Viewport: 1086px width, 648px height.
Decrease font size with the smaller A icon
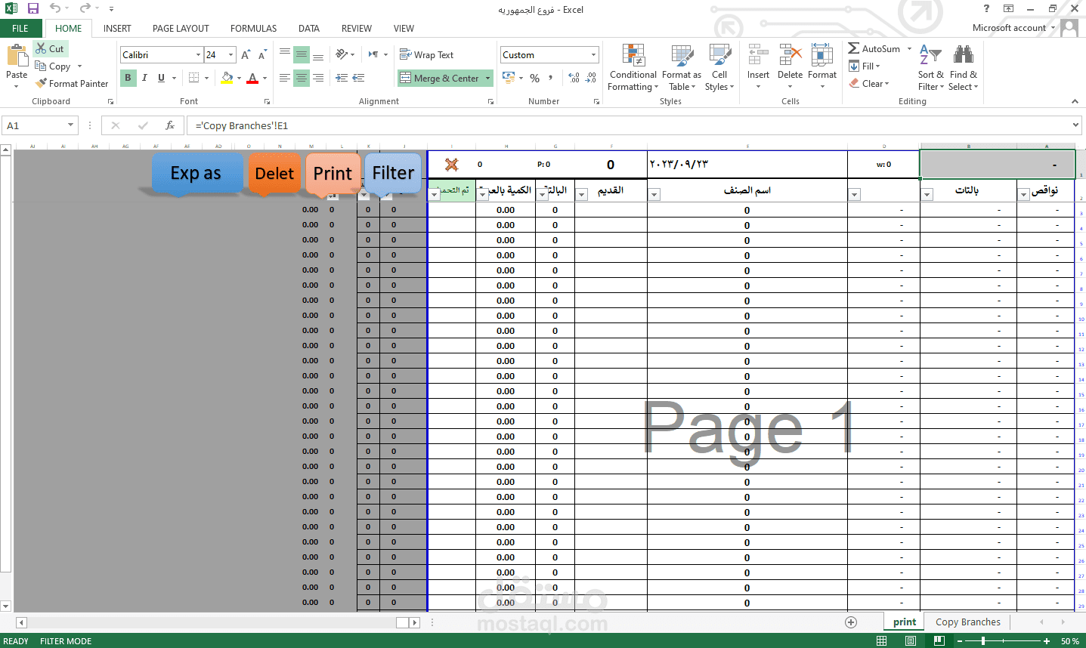(262, 55)
